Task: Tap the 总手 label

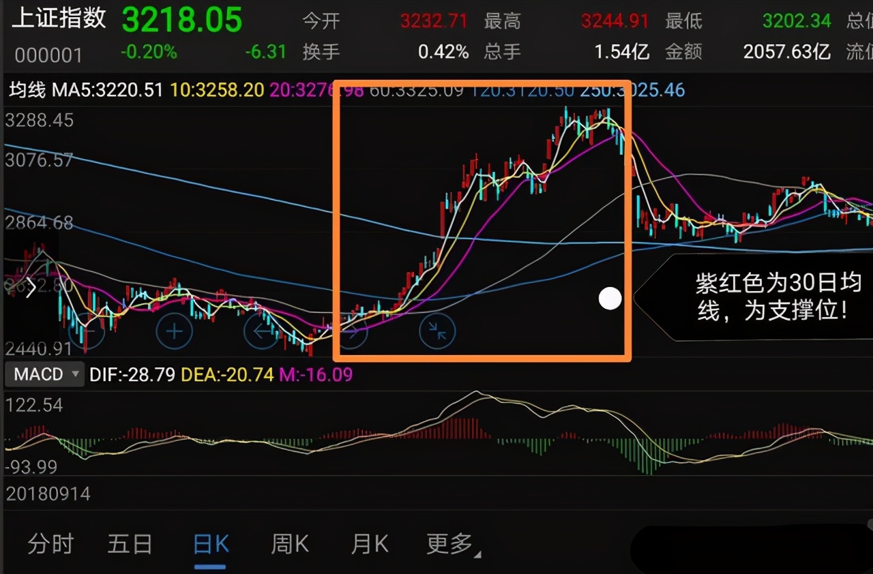Action: coord(503,52)
